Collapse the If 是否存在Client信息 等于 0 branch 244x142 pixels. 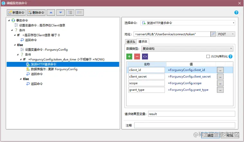(x=15, y=35)
